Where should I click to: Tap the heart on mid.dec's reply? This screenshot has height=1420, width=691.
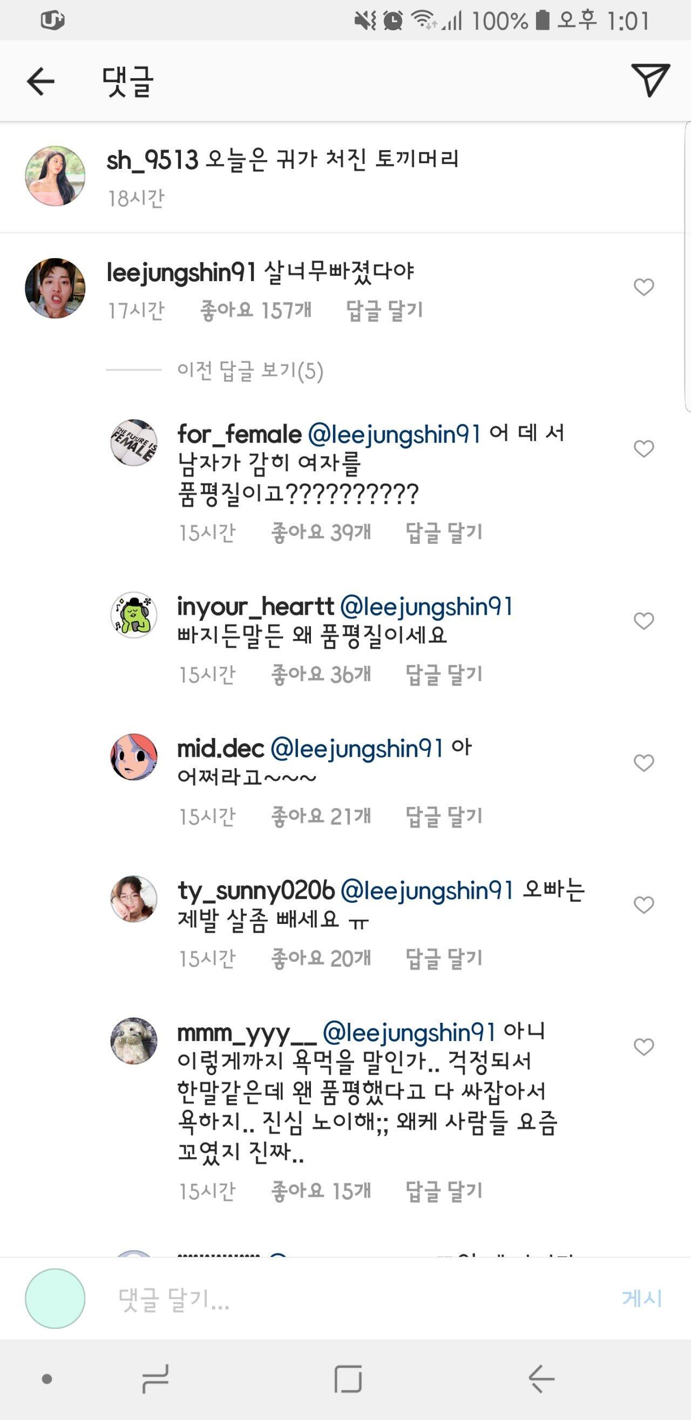[643, 763]
